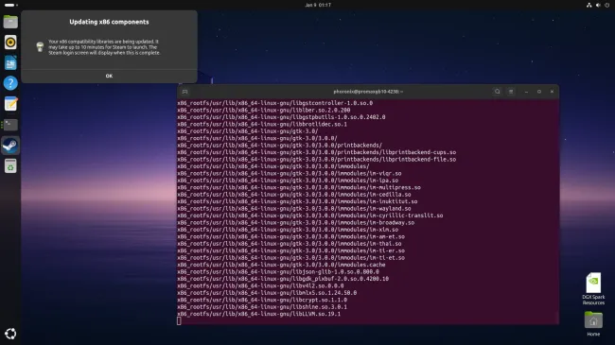Viewport: 615px width, 345px height.
Task: Click the libprintbackend-file.so line
Action: click(317, 160)
